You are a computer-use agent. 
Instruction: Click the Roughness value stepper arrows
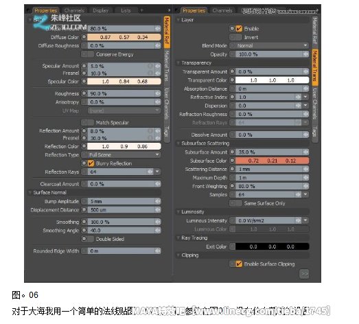click(x=157, y=93)
